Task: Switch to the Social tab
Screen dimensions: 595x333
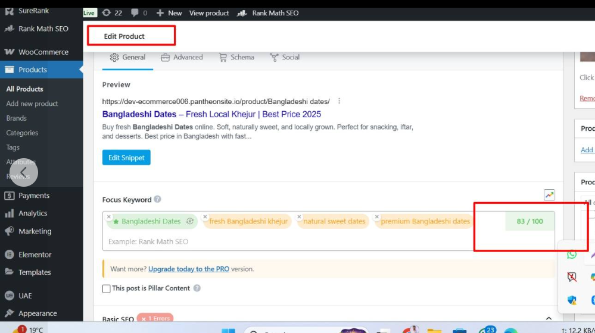Action: 285,58
